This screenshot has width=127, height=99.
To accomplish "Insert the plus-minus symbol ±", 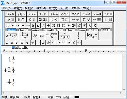I will 48,25.
